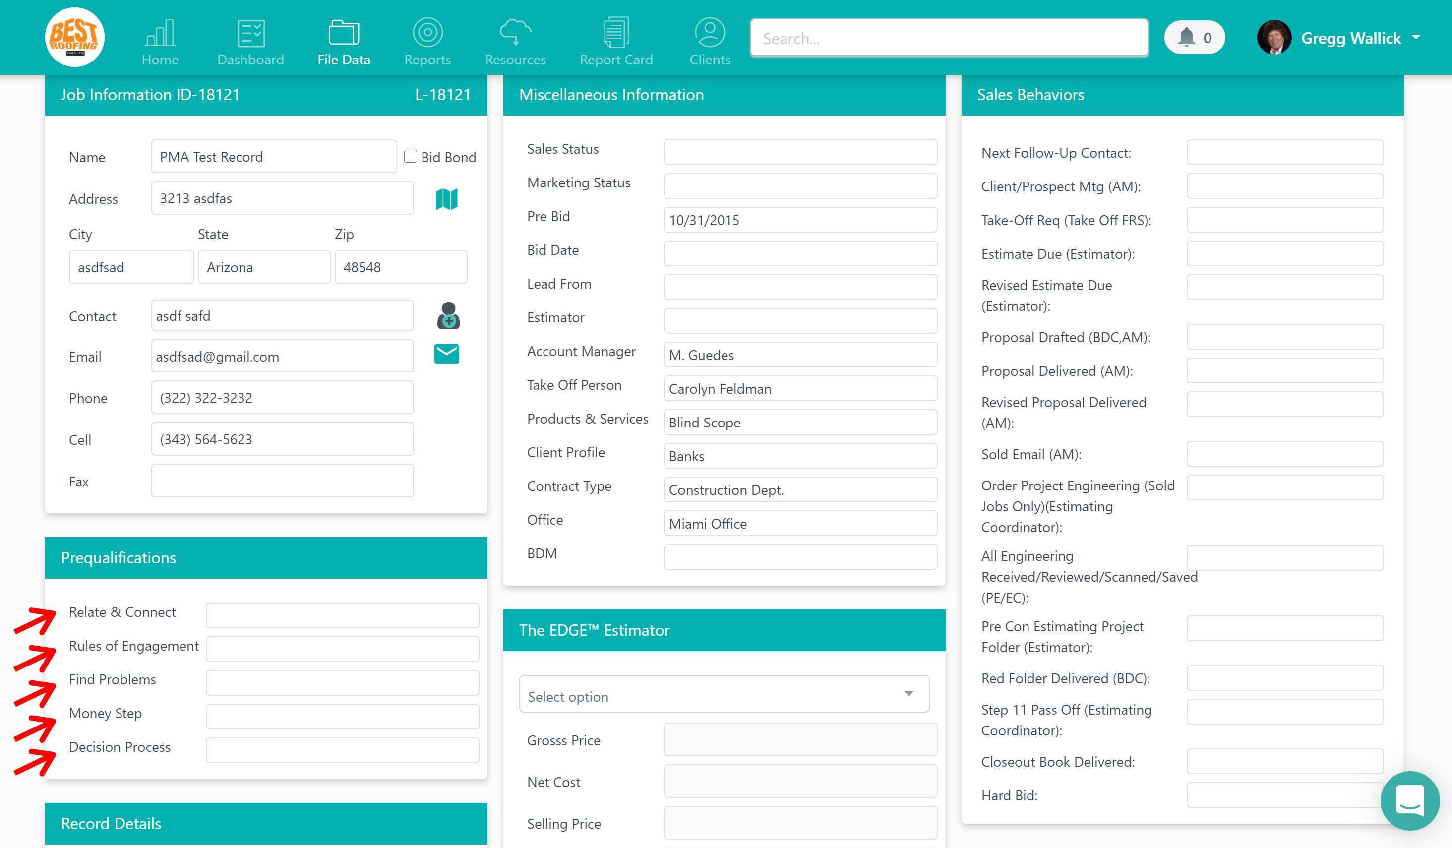1452x848 pixels.
Task: Click the Closeout Book Delivered field
Action: tap(1285, 761)
